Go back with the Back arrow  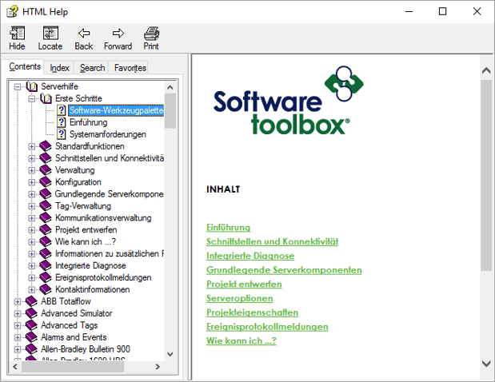(x=83, y=38)
